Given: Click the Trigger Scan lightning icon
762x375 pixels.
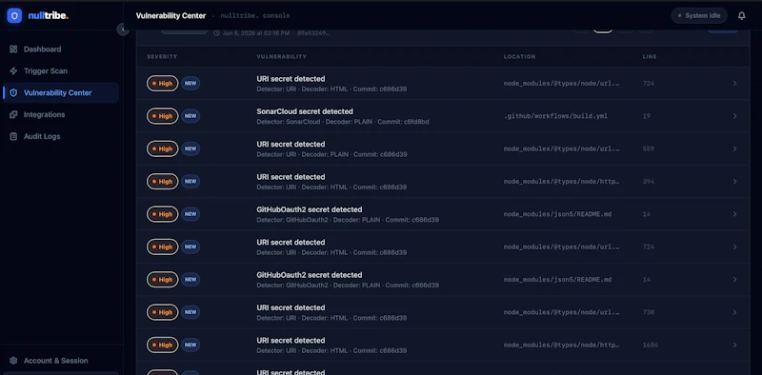Looking at the screenshot, I should click(x=13, y=71).
